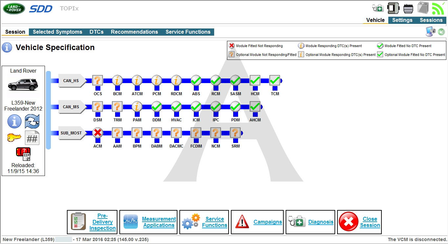Viewport: 448px width, 244px height.
Task: Click the Close Session button
Action: [x=370, y=222]
